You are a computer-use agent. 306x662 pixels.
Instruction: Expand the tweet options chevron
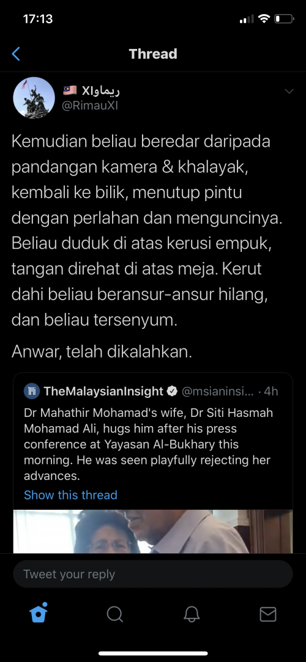pos(289,91)
